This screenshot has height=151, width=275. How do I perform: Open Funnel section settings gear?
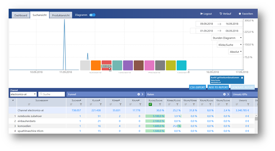(x=139, y=94)
